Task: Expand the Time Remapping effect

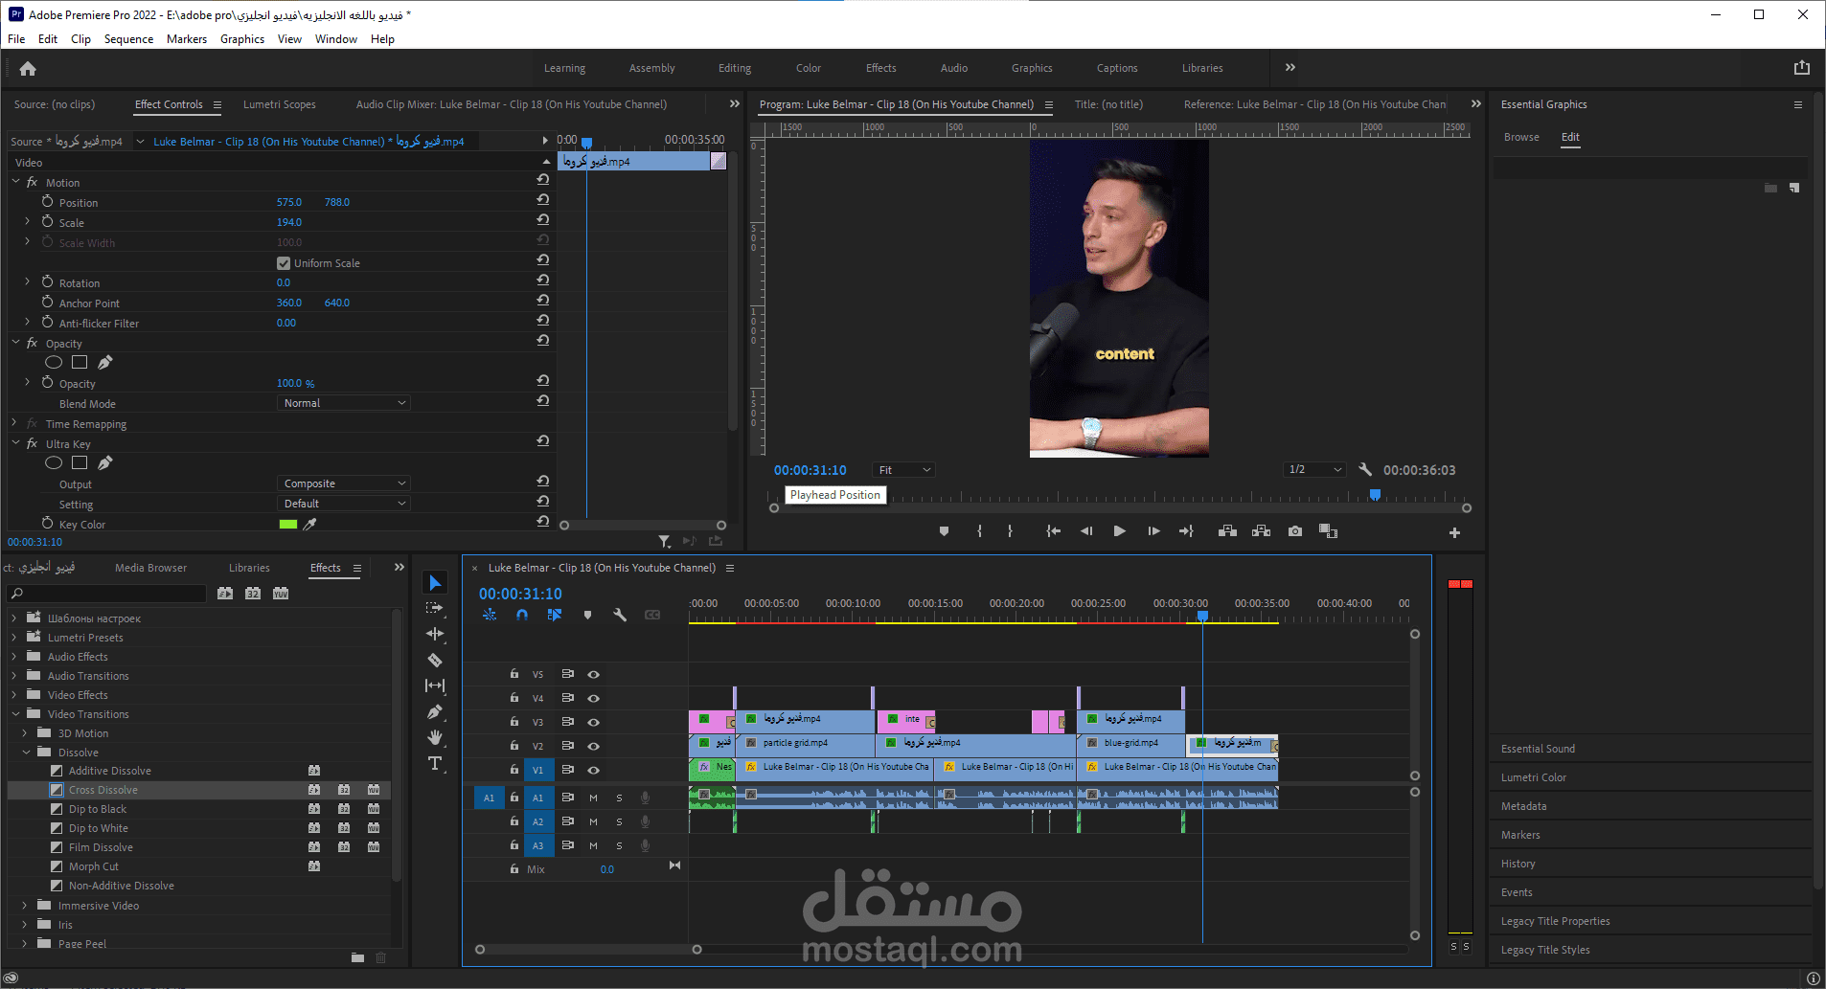Action: pyautogui.click(x=15, y=423)
